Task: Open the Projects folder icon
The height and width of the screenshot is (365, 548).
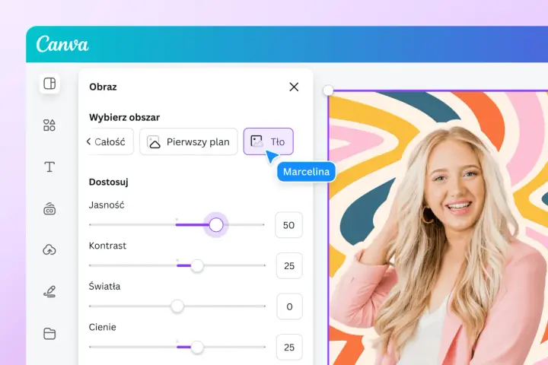Action: [49, 333]
